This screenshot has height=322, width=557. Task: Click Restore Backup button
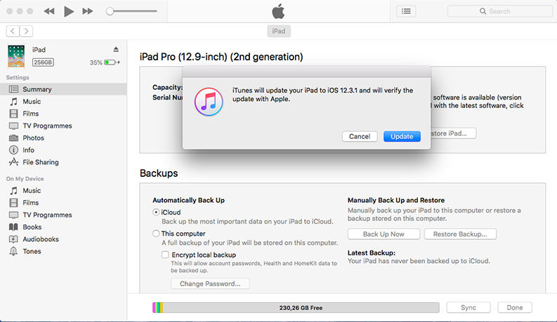coord(460,234)
